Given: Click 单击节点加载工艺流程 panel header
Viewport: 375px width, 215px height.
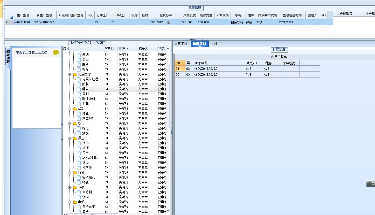Looking at the screenshot, I should point(37,52).
